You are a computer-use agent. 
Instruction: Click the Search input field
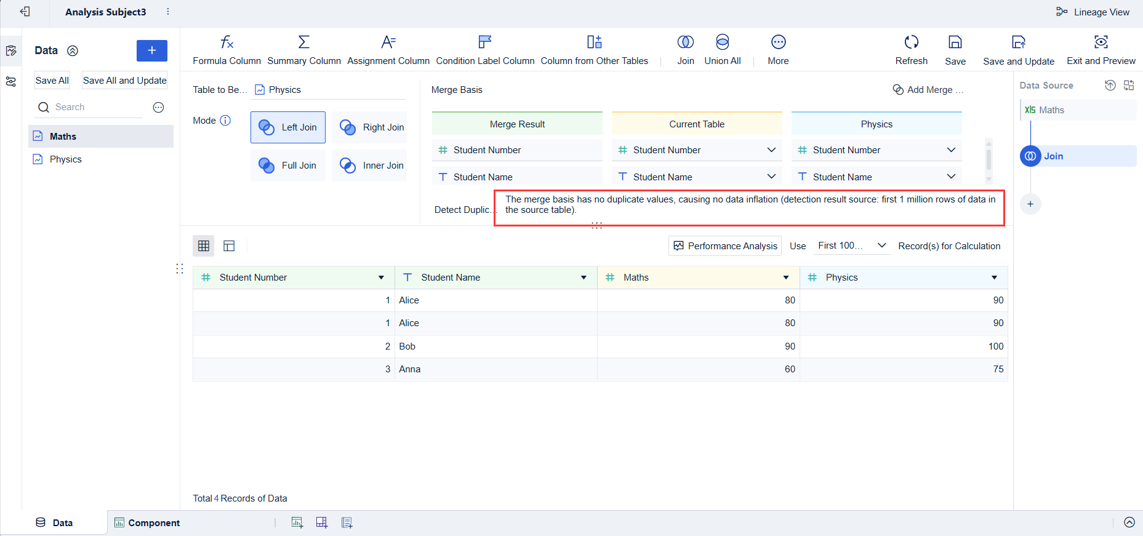coord(95,107)
